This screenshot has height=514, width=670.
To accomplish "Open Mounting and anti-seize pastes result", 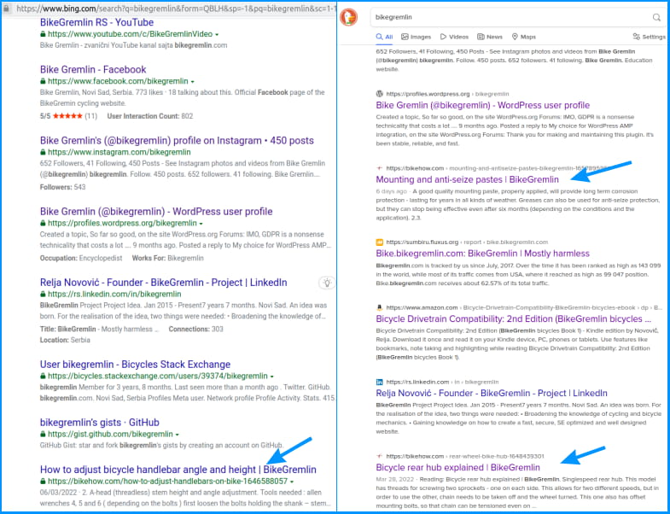I will click(x=468, y=179).
